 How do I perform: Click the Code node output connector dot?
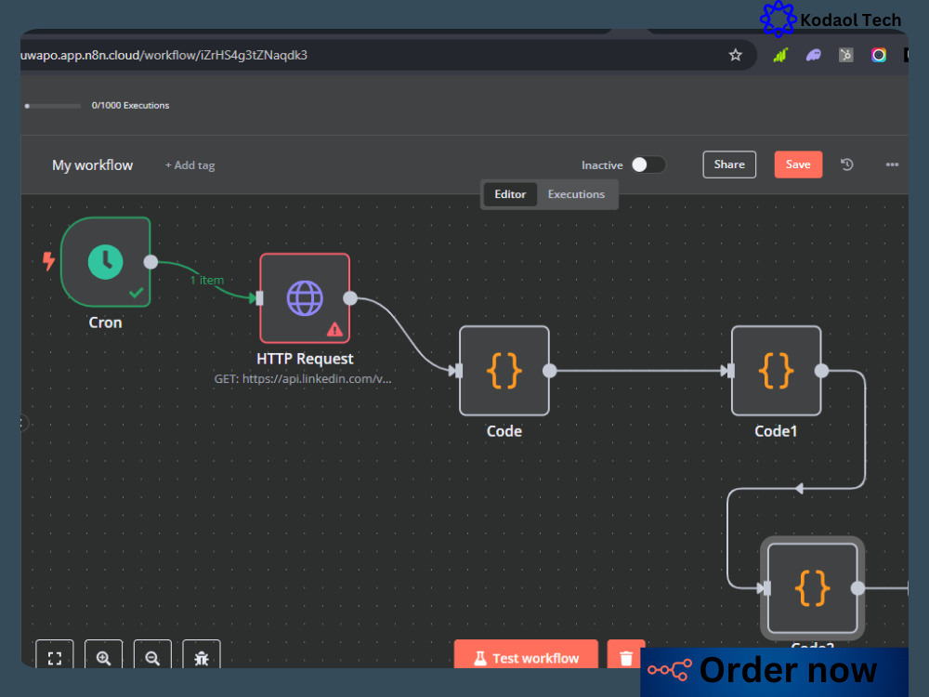[550, 371]
